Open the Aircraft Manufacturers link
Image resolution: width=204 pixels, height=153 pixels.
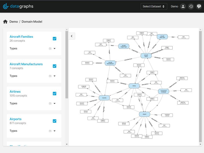[26, 64]
